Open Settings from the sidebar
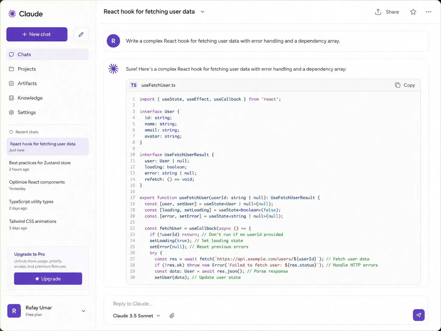The image size is (441, 331). point(48,112)
